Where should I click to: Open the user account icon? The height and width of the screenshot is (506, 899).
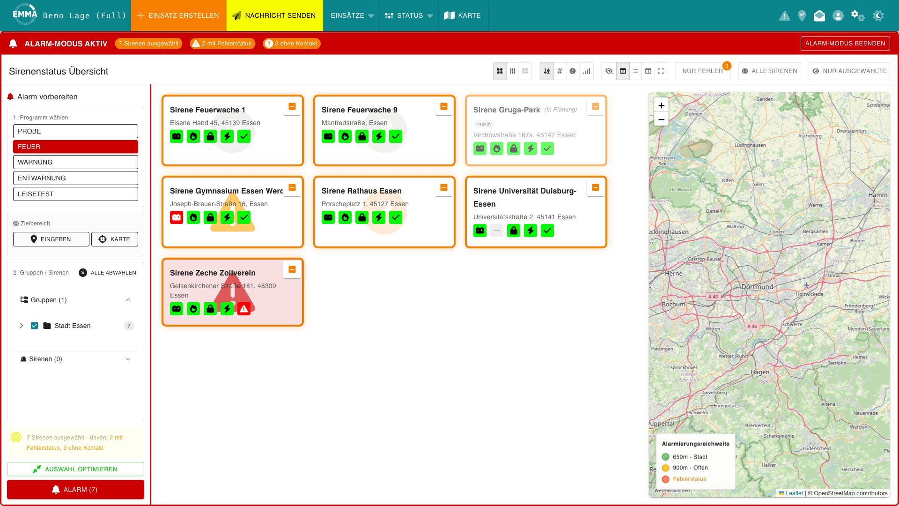[x=838, y=16]
